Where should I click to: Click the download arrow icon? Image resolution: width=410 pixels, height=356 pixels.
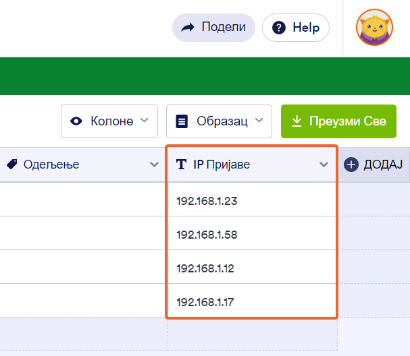(x=296, y=121)
